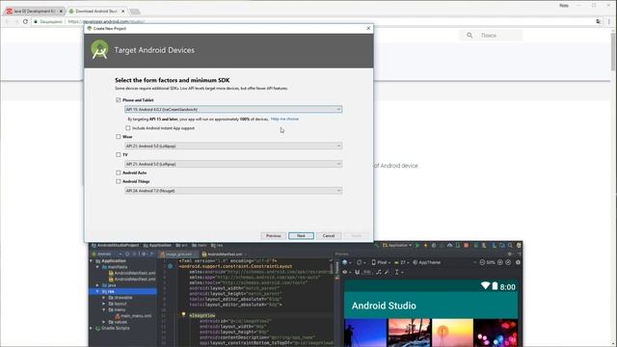Viewport: 617px width, 347px height.
Task: Enable Include Android Instant App support
Action: (128, 128)
